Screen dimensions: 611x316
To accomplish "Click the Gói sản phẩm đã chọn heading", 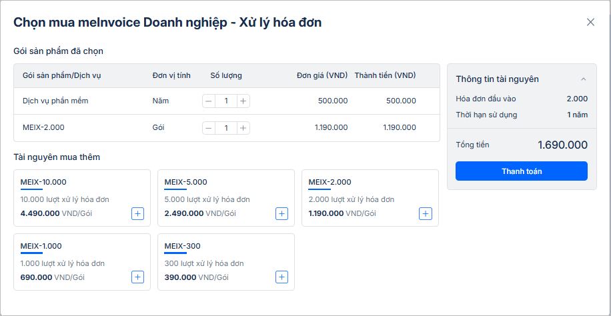I will 59,51.
